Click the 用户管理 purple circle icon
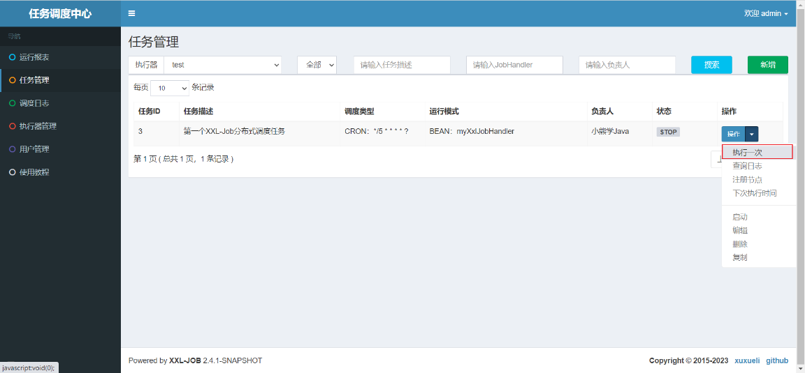 pos(13,150)
